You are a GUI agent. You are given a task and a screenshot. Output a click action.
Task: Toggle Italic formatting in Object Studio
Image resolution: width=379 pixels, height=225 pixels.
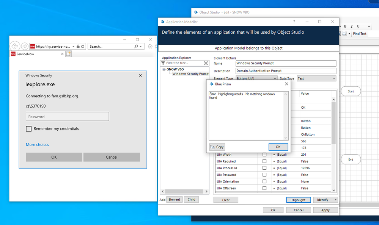coord(352,27)
